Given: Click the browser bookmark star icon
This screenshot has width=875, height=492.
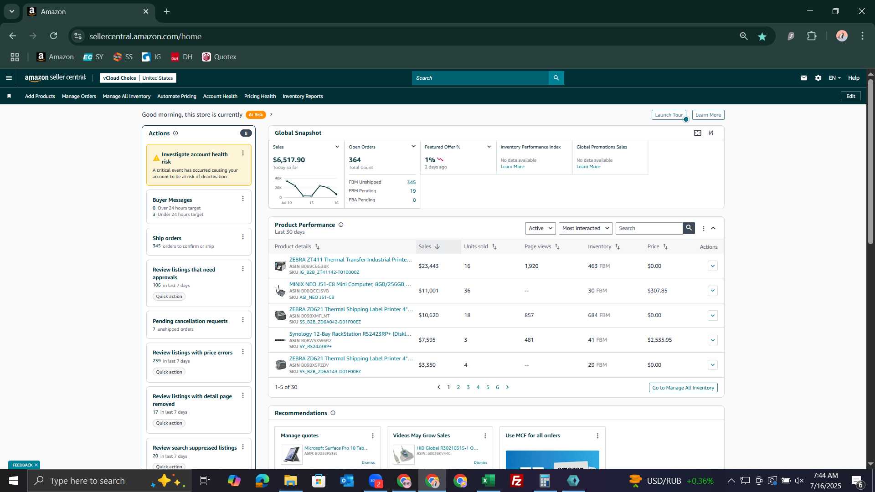Looking at the screenshot, I should [762, 36].
